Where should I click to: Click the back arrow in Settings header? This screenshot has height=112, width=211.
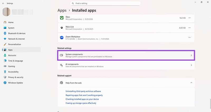pyautogui.click(x=3, y=3)
